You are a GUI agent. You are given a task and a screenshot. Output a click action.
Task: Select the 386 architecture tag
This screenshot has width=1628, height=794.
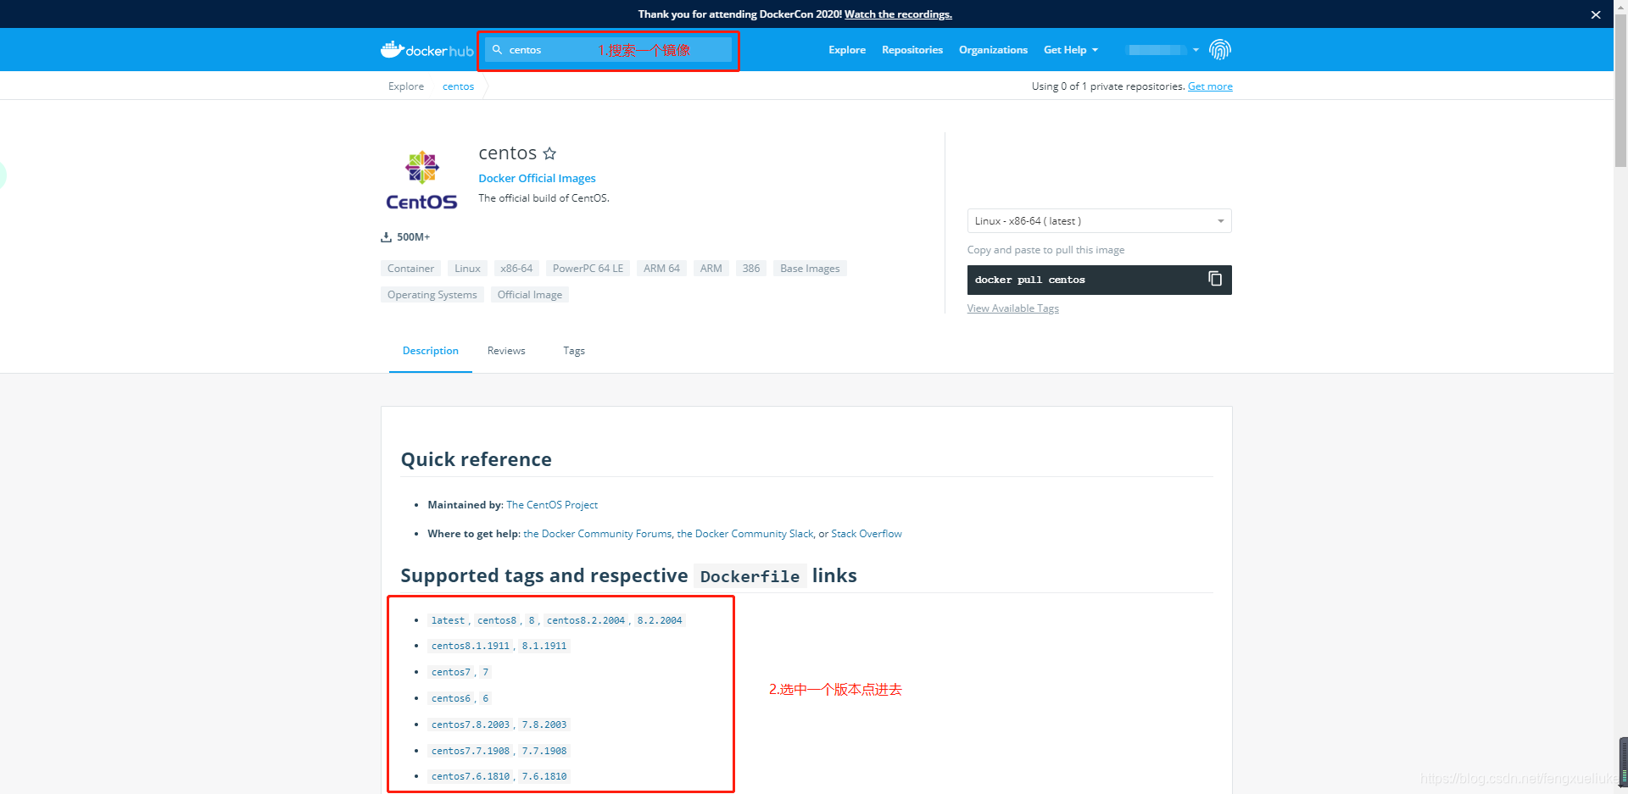(x=751, y=269)
